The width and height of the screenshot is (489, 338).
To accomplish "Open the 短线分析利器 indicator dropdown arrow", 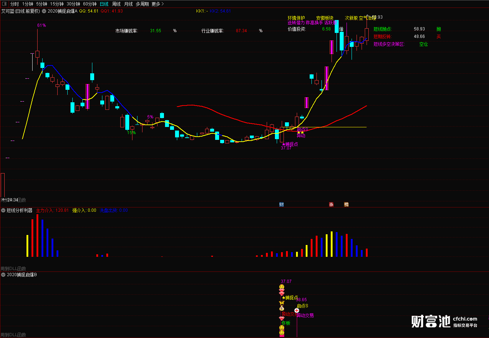I will (x=3, y=210).
